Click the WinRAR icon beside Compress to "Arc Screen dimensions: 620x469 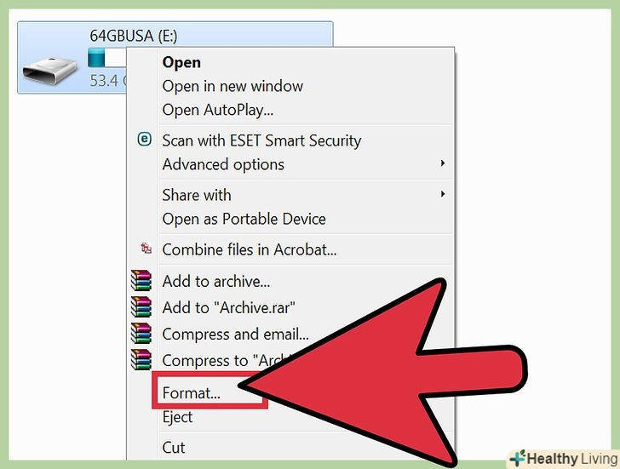pos(141,359)
